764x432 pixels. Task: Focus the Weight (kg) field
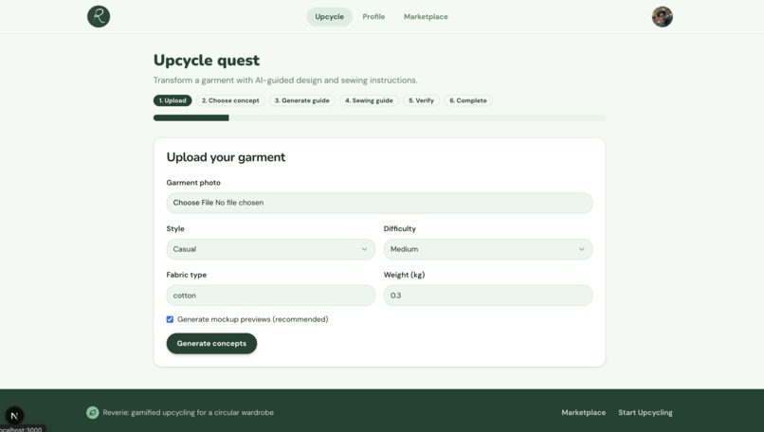click(x=488, y=296)
